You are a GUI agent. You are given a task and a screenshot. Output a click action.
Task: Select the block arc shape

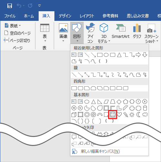click(x=100, y=115)
